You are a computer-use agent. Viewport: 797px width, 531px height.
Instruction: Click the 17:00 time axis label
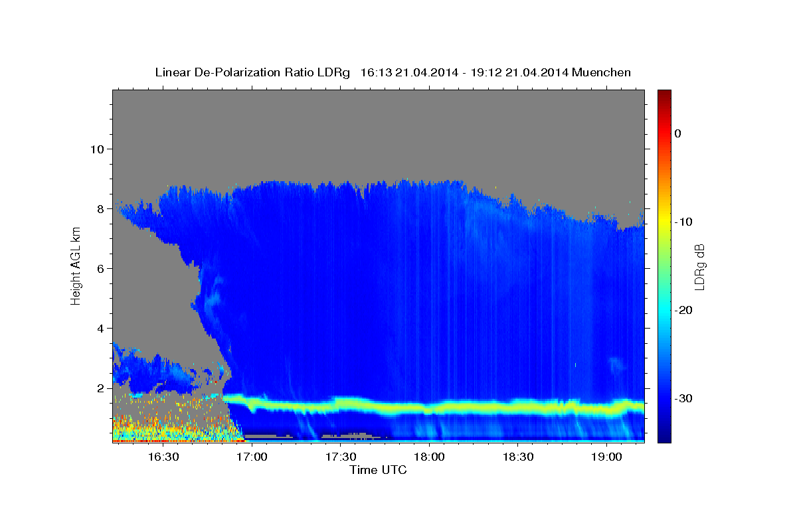pos(252,457)
